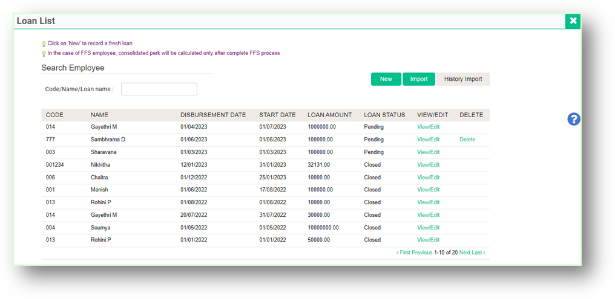615x299 pixels.
Task: Click the 1-10 of 20 pagination text
Action: pos(446,252)
